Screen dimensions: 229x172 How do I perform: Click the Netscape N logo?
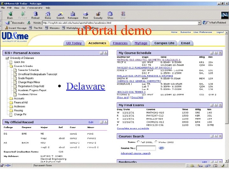pyautogui.click(x=225, y=15)
